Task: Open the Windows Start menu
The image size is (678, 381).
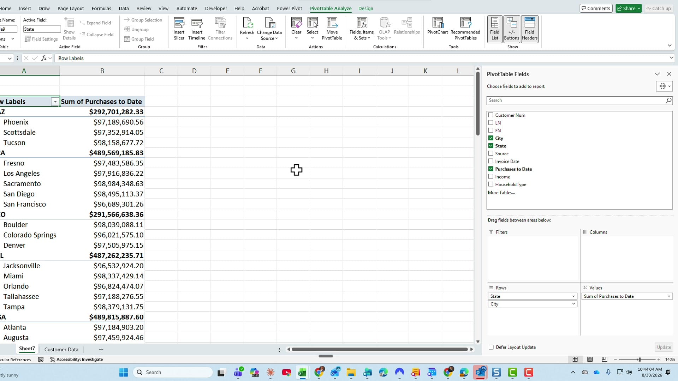Action: (x=124, y=372)
